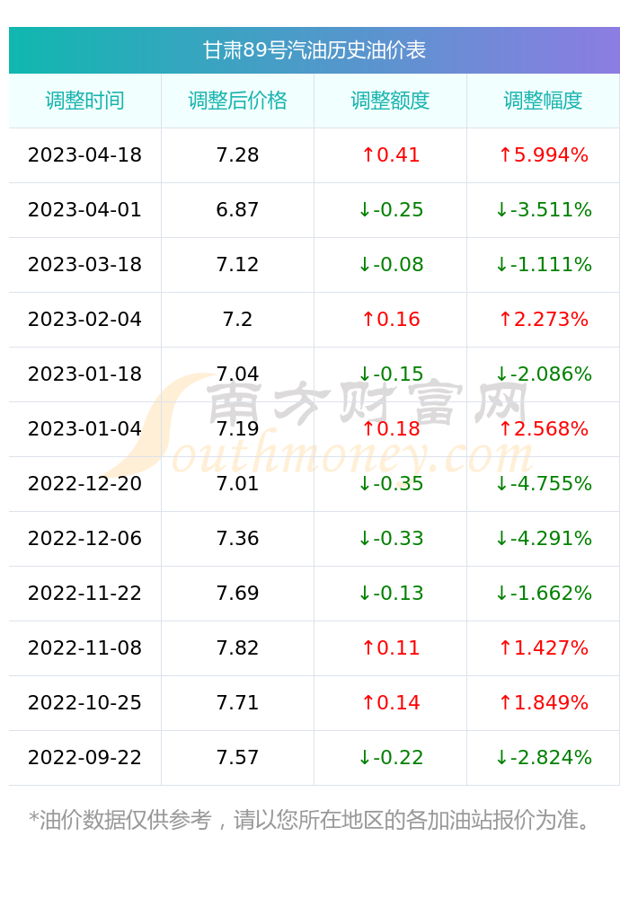Viewport: 629px width, 898px height.
Task: Select the price 7.71 cell
Action: pos(238,703)
